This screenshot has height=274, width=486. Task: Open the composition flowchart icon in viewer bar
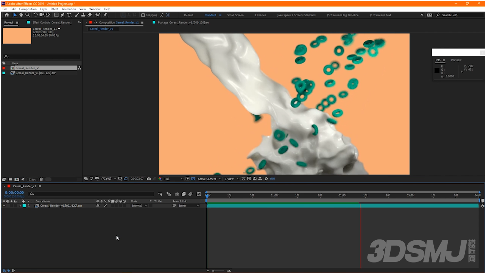(260, 179)
